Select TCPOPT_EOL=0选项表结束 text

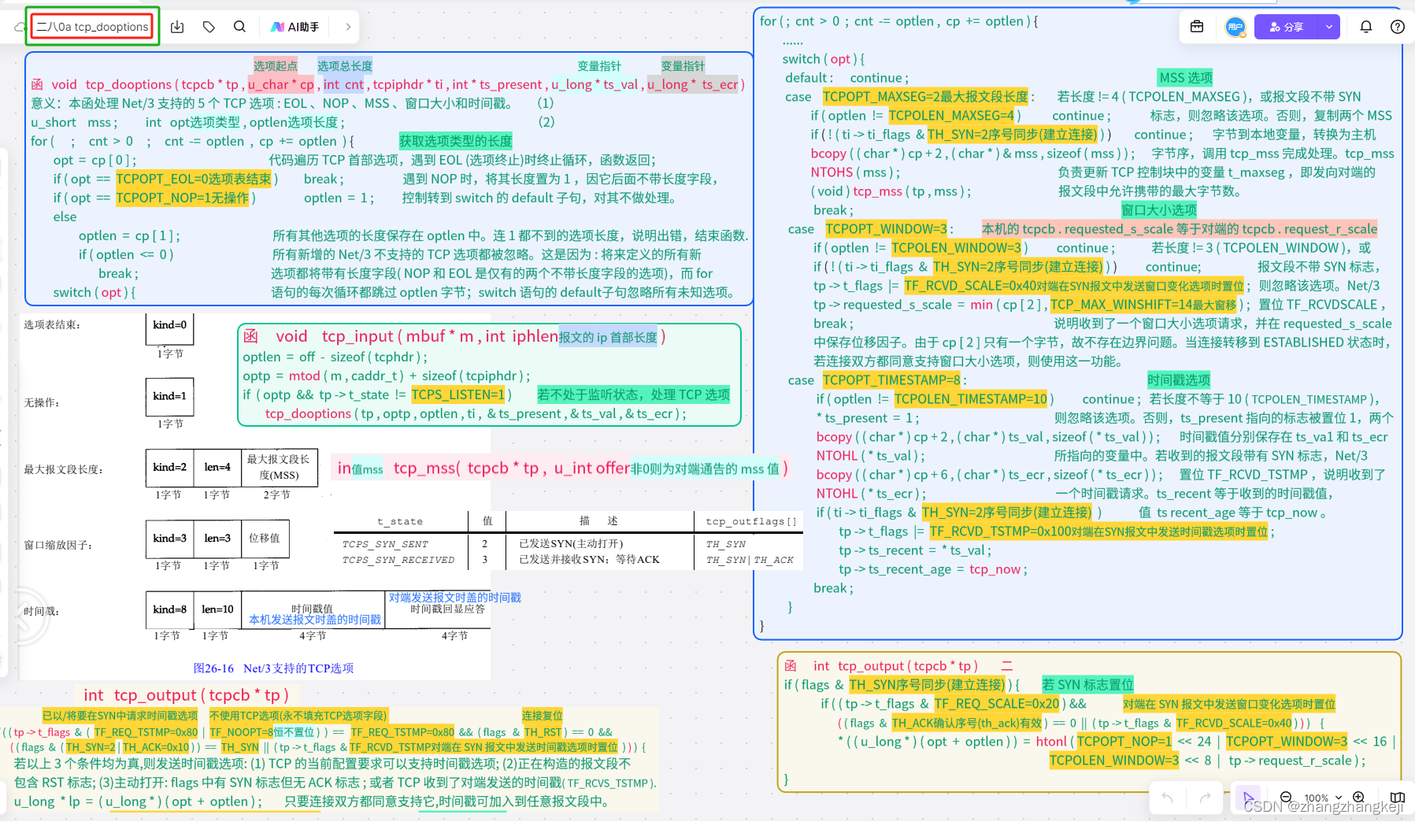(x=194, y=179)
